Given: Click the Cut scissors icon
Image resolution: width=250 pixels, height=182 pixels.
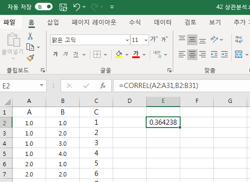Looking at the screenshot, I should click(x=30, y=36).
